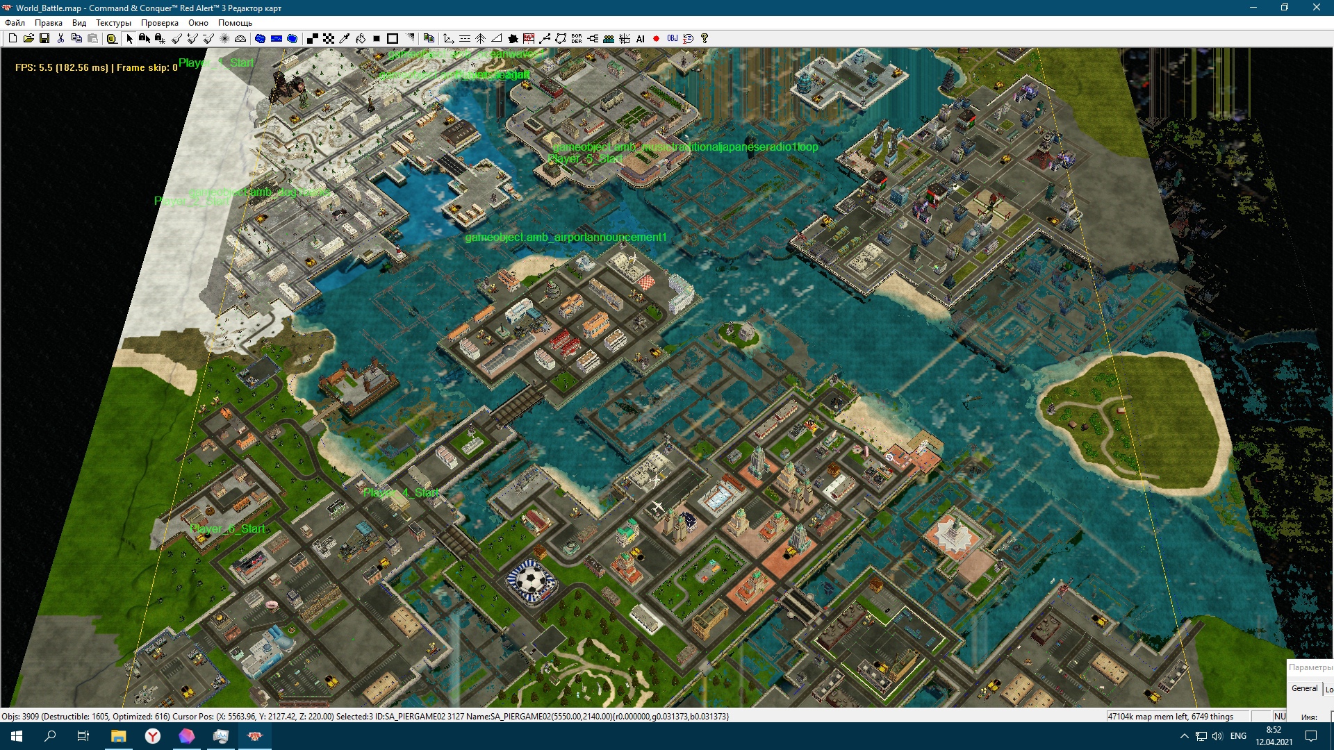Click the axis coordinate tool
The image size is (1334, 750).
449,39
